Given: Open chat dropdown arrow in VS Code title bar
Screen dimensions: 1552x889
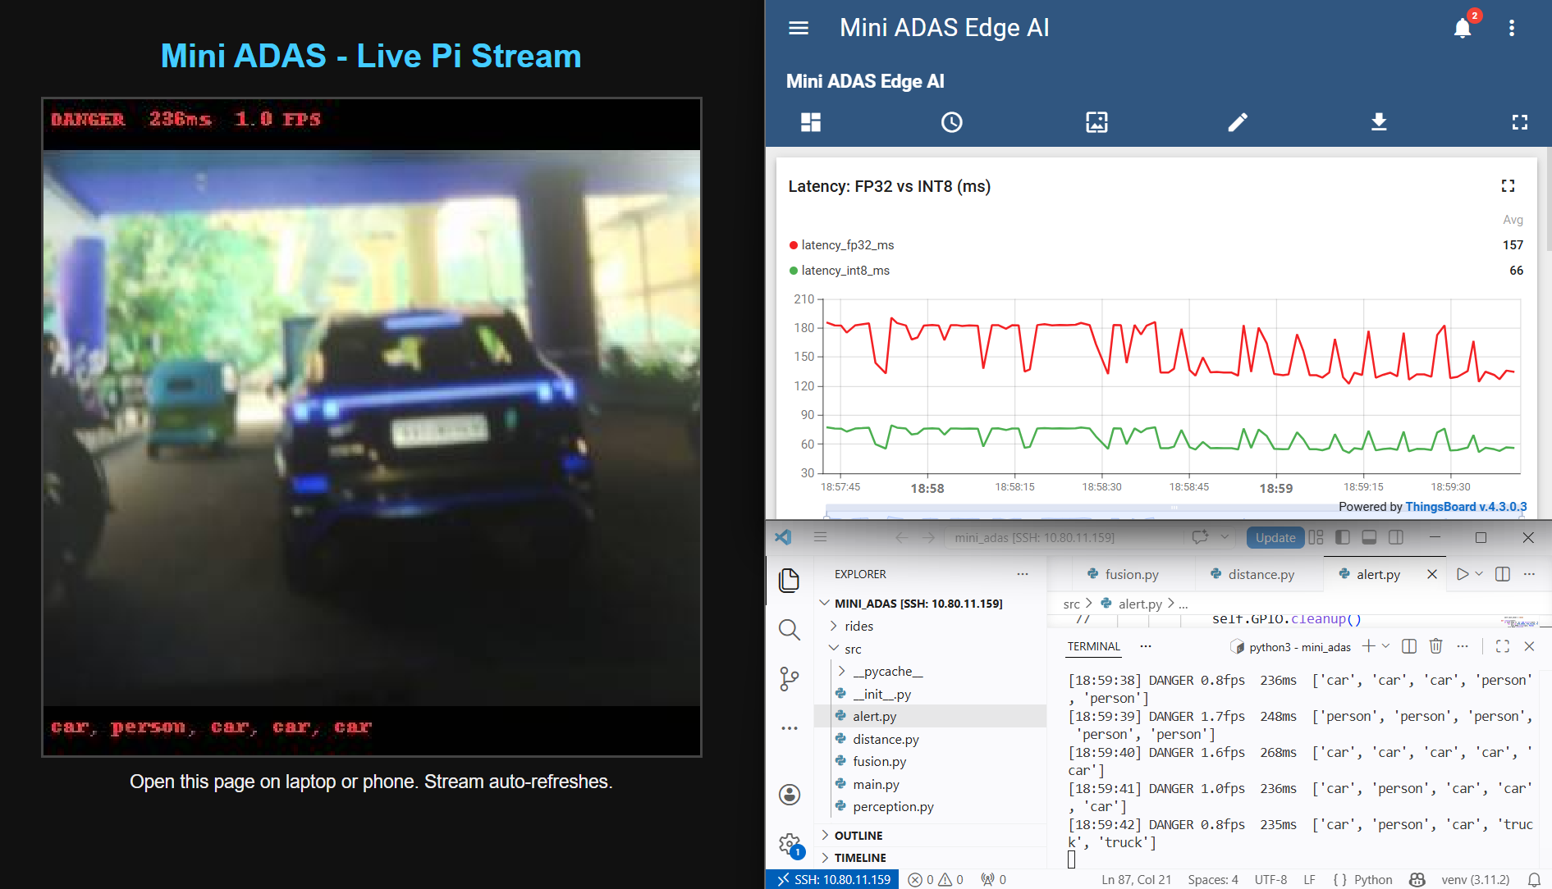Looking at the screenshot, I should click(x=1225, y=537).
